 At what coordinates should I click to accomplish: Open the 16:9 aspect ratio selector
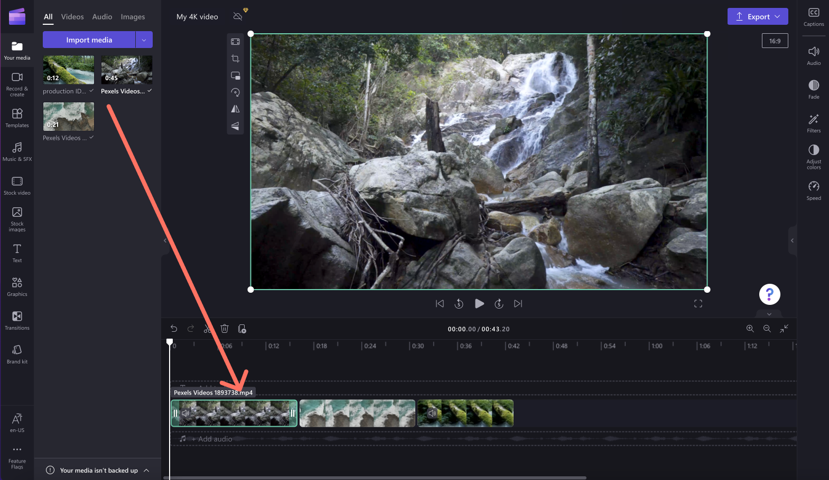(775, 41)
